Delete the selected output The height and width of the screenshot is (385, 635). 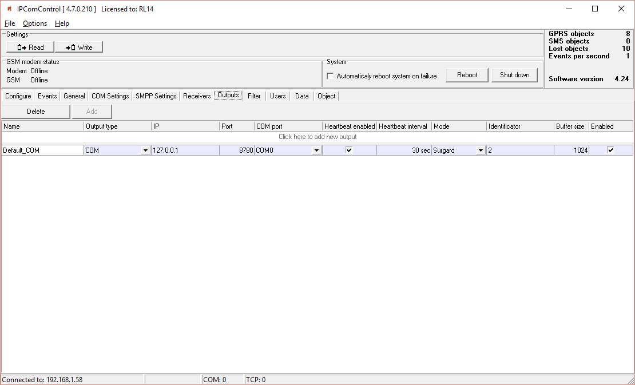(x=35, y=112)
